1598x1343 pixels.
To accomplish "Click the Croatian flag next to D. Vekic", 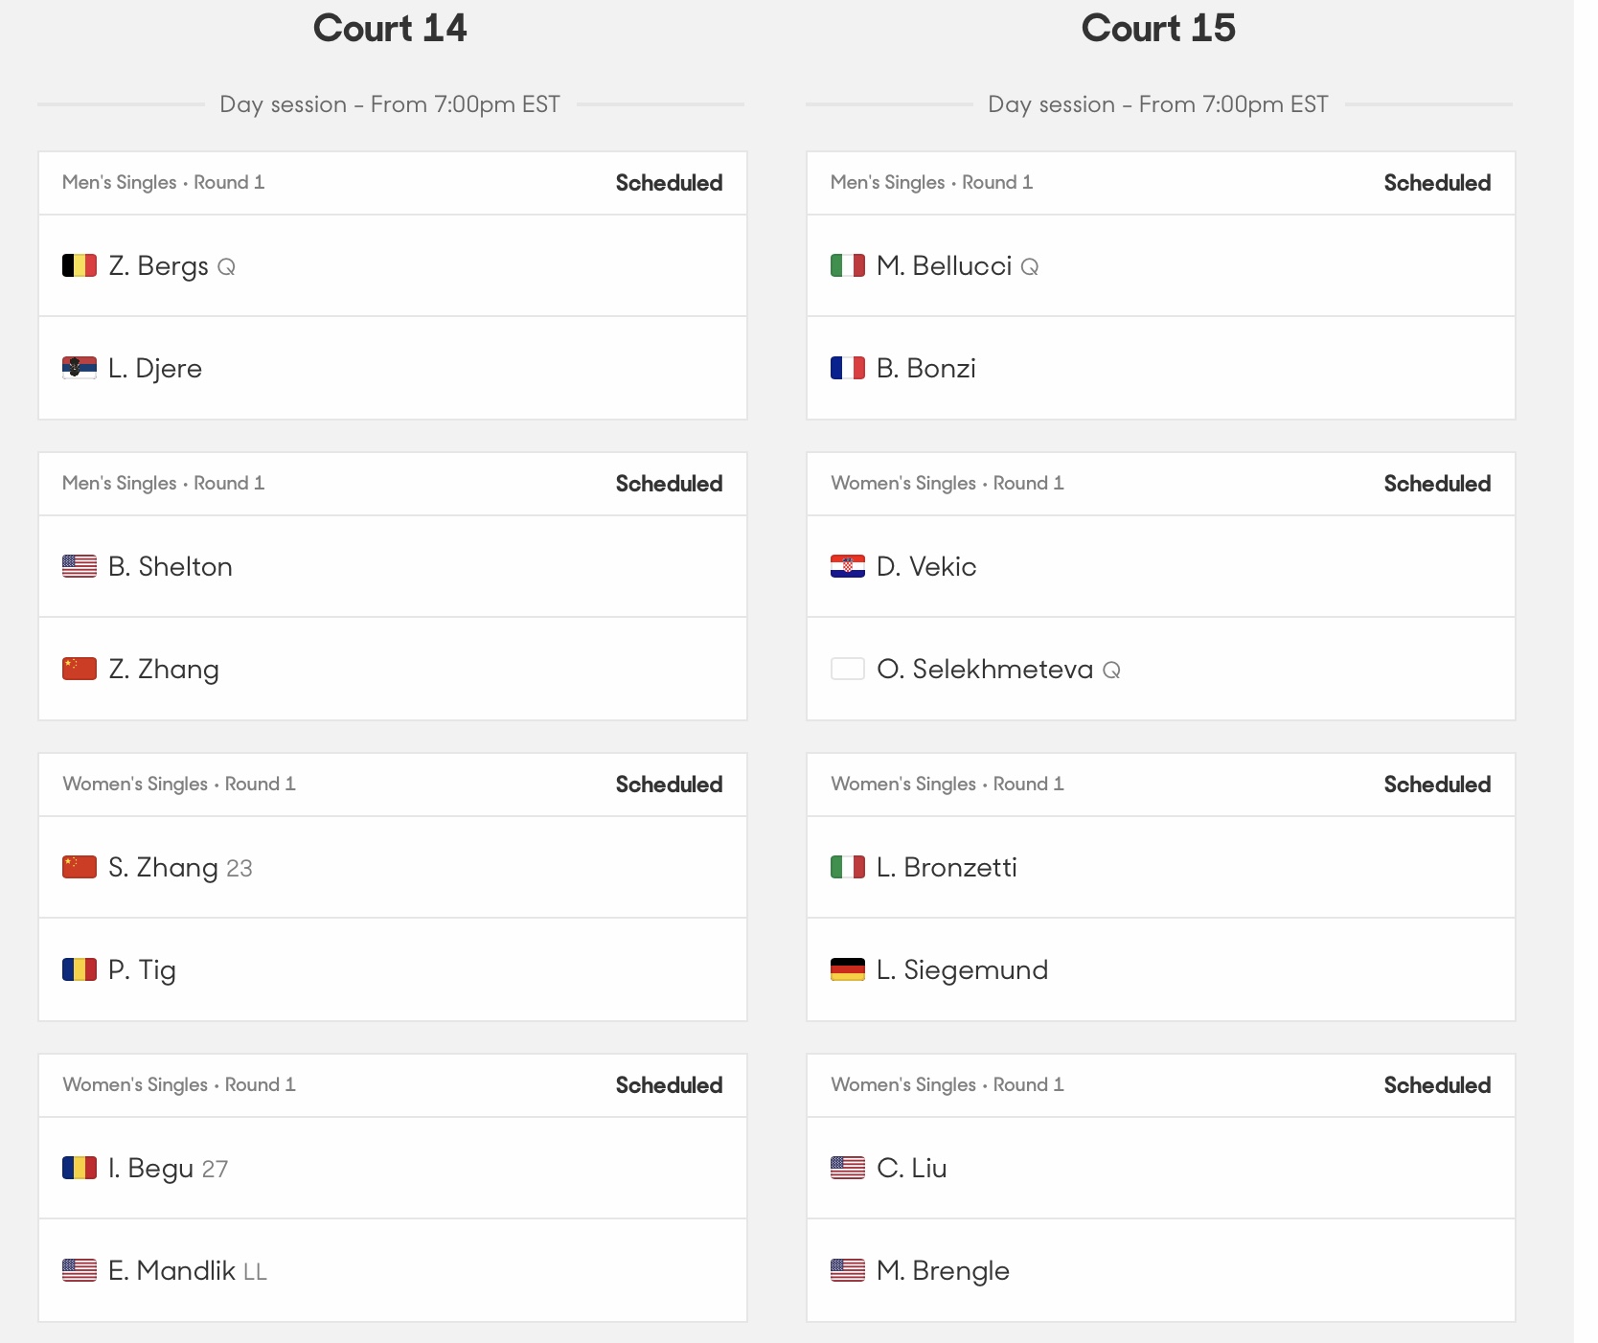I will [848, 566].
